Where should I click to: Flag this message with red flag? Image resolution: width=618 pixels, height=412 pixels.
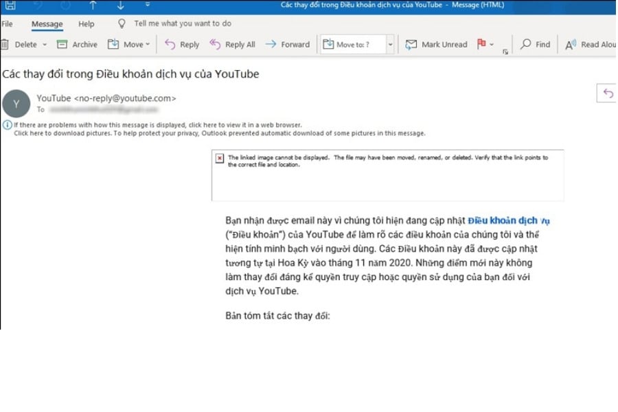coord(481,45)
